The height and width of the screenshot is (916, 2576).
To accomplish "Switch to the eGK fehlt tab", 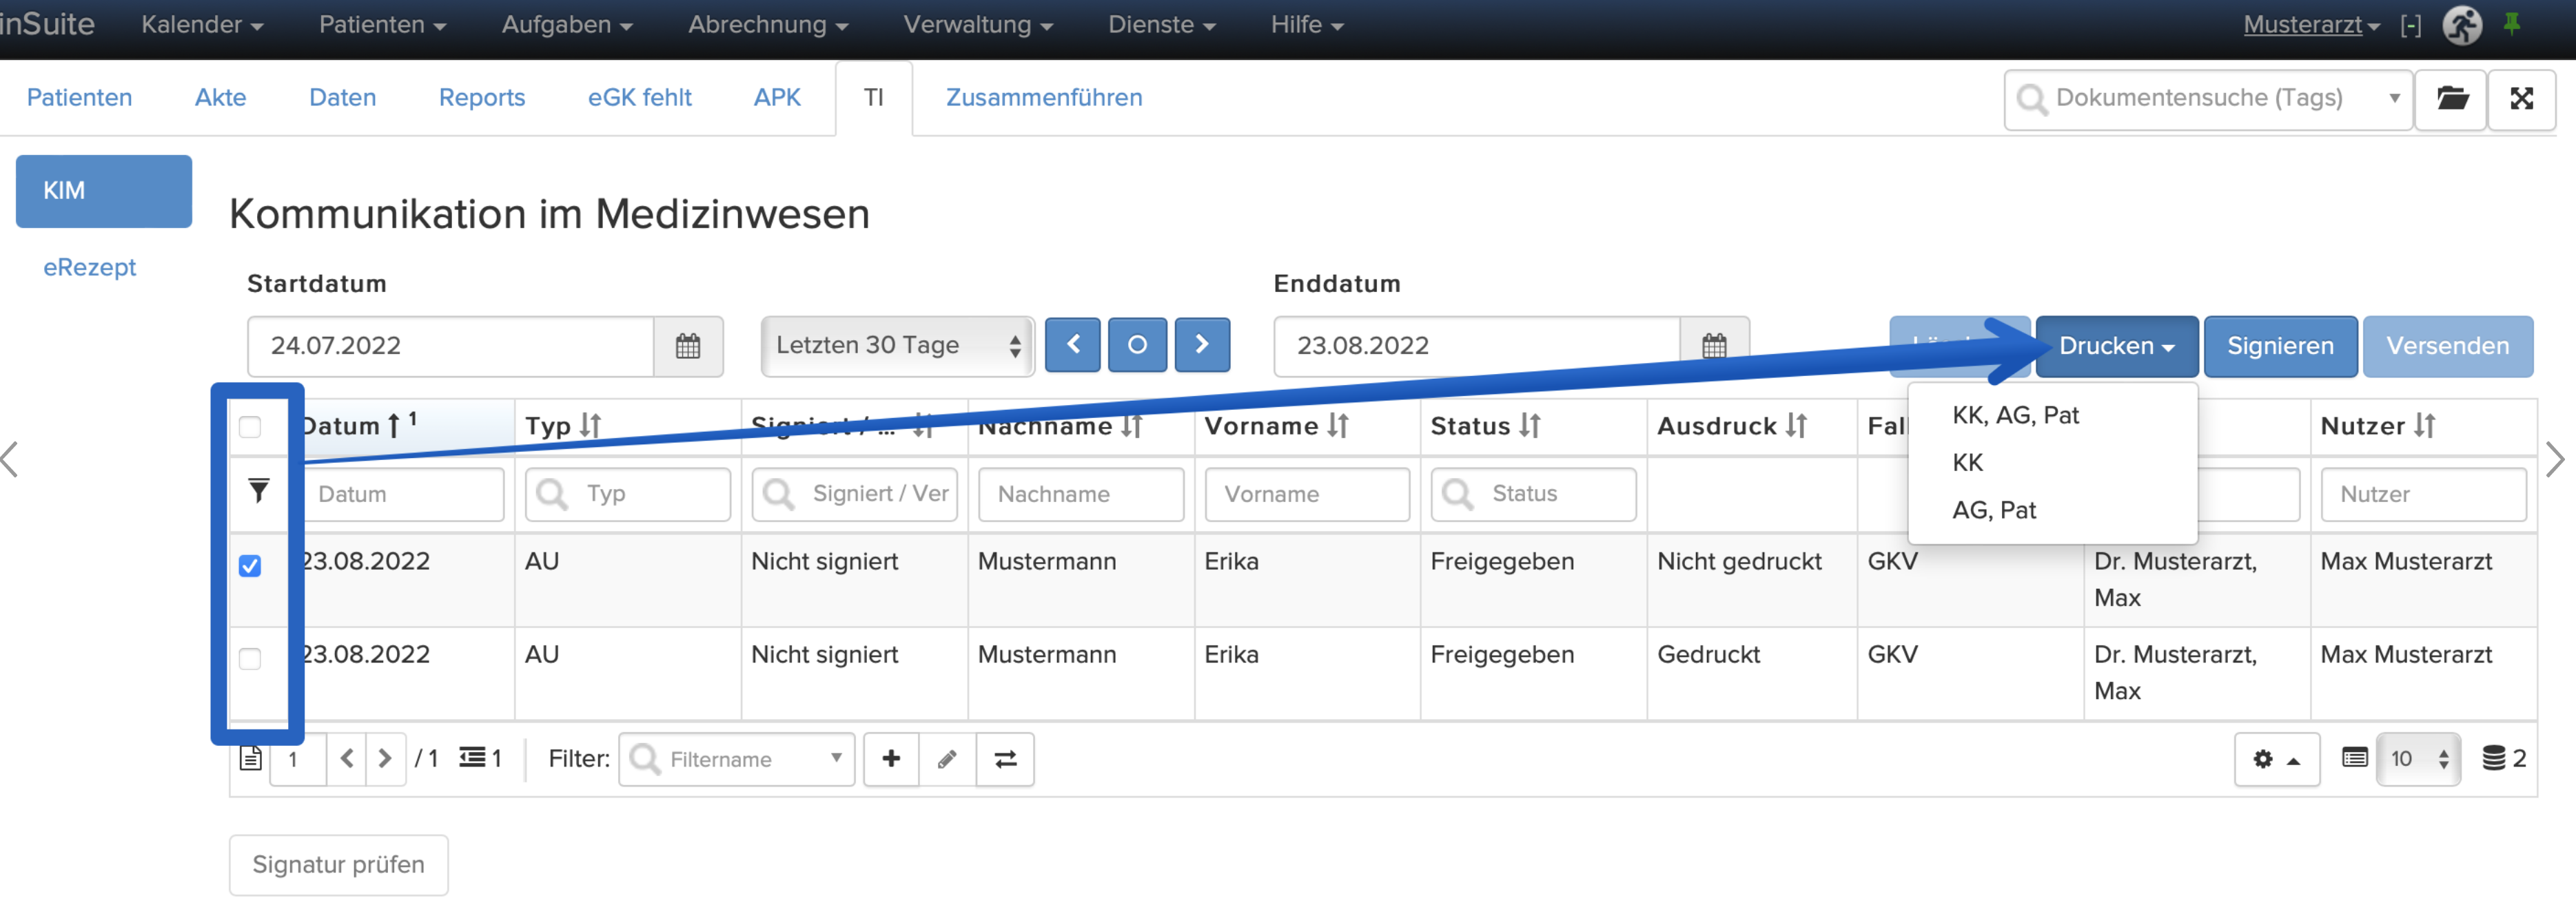I will [x=639, y=98].
